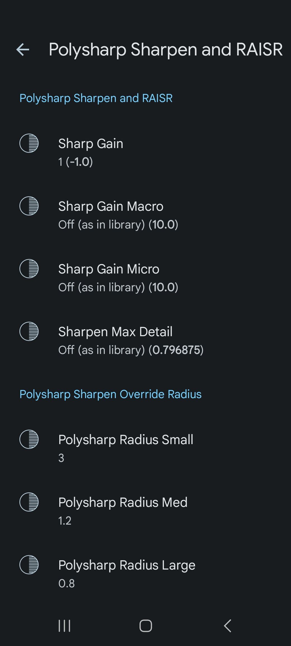Open the Sharp Gain setting
The width and height of the screenshot is (291, 646).
(145, 152)
